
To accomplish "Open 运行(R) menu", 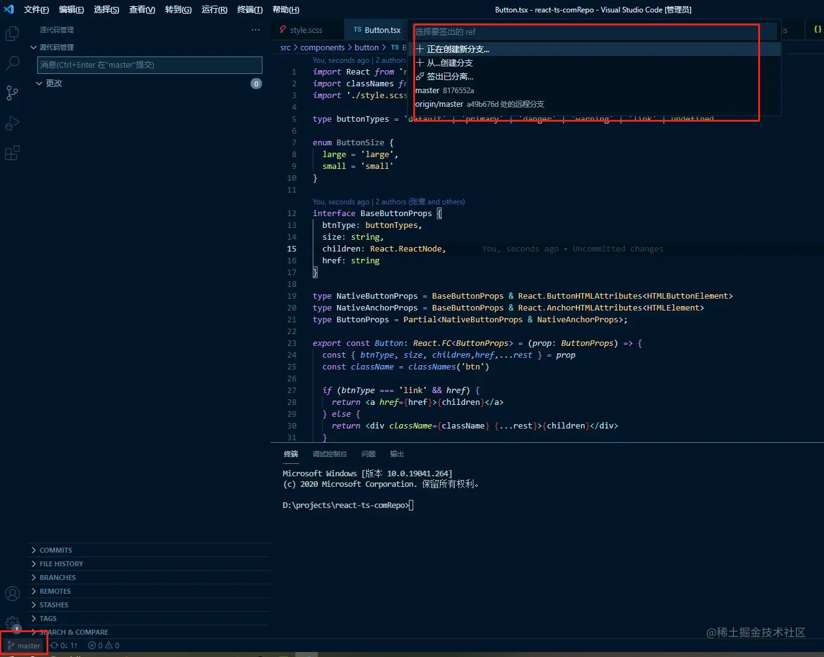I will (x=214, y=9).
